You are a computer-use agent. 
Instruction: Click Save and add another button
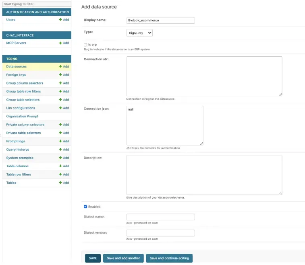[x=123, y=258]
